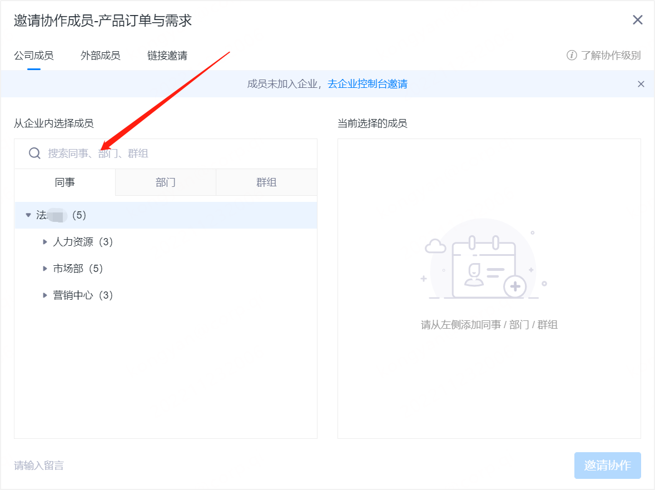Switch to the 群组 tab
This screenshot has width=655, height=490.
[266, 182]
